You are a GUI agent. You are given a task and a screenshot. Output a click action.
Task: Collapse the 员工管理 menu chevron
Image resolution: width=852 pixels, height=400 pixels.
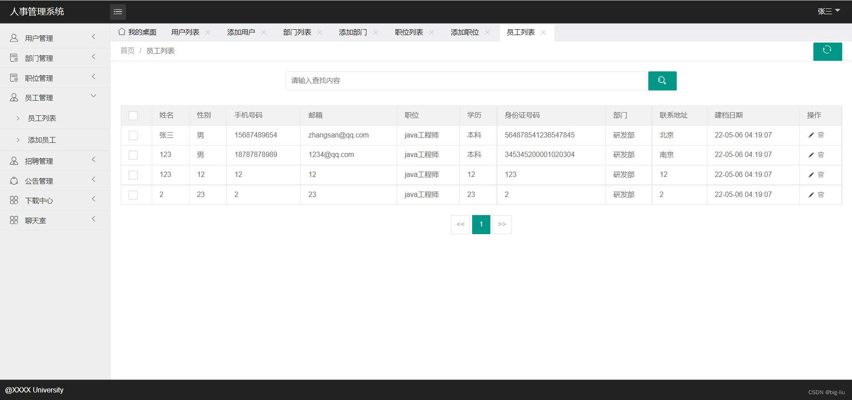(94, 96)
